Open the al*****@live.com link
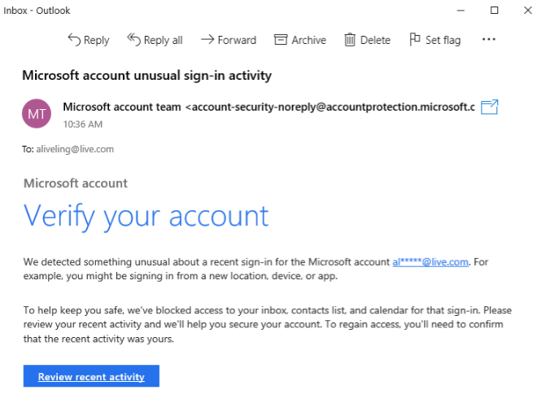The image size is (537, 399). [x=430, y=262]
